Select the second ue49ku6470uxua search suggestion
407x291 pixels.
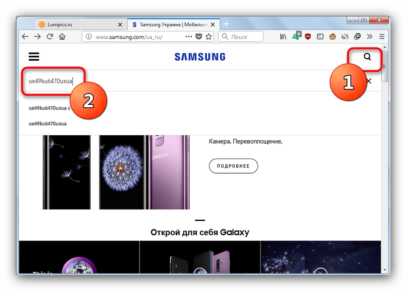tap(48, 124)
